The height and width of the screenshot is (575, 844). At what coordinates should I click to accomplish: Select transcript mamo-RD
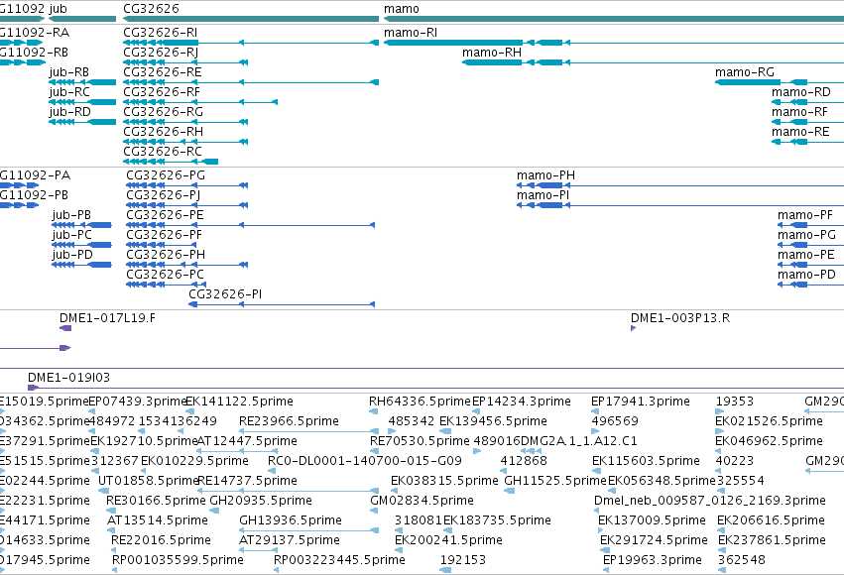(801, 92)
